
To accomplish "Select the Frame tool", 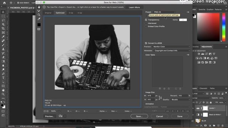I will (3, 32).
